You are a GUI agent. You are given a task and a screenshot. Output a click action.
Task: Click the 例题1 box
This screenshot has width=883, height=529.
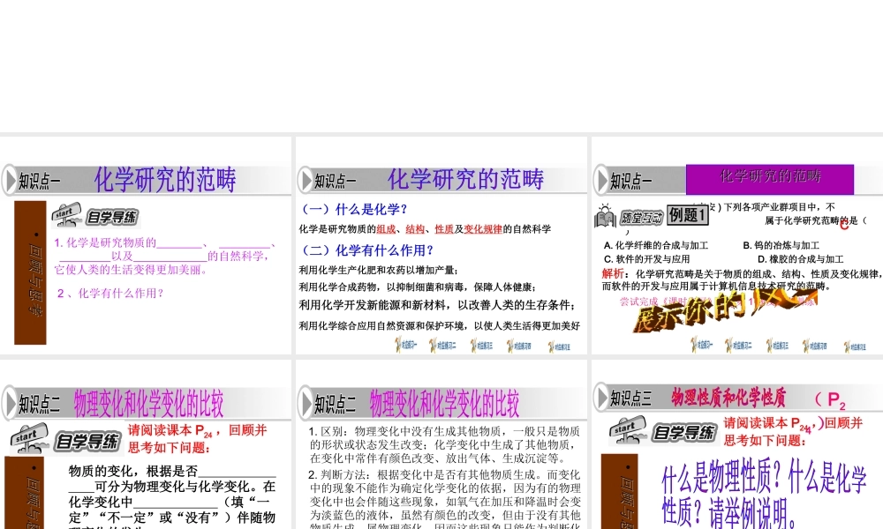(x=687, y=214)
